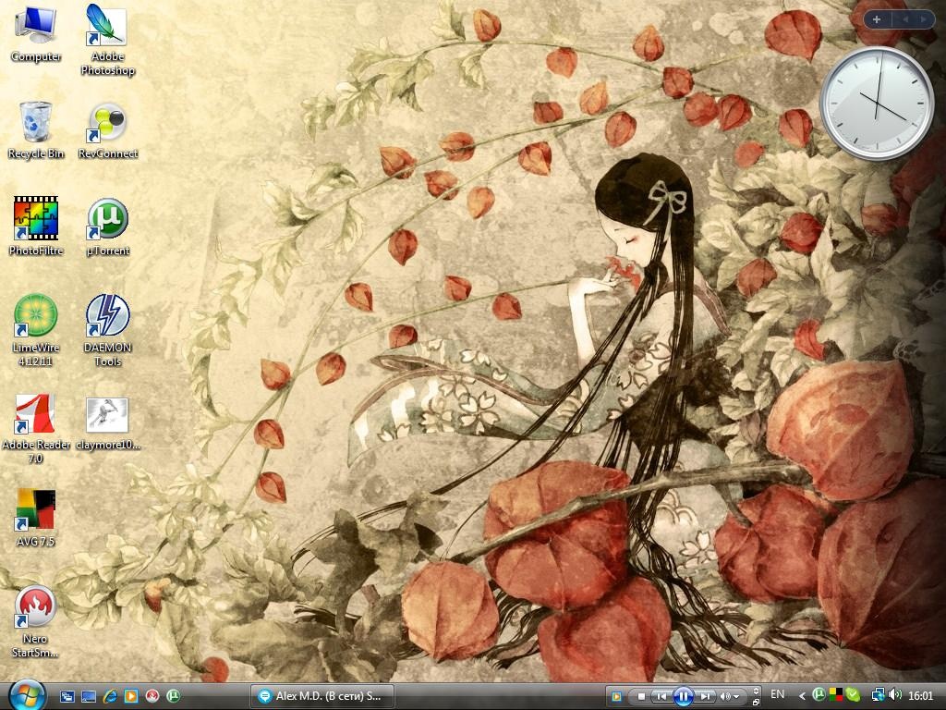Open the network connection tray icon
The width and height of the screenshot is (946, 710).
click(879, 695)
